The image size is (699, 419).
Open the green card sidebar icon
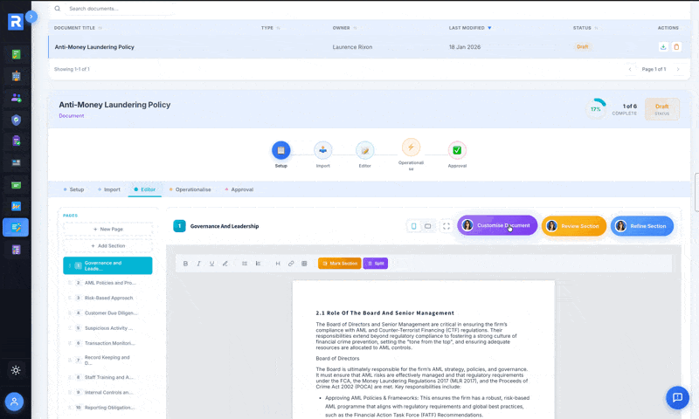pos(16,184)
